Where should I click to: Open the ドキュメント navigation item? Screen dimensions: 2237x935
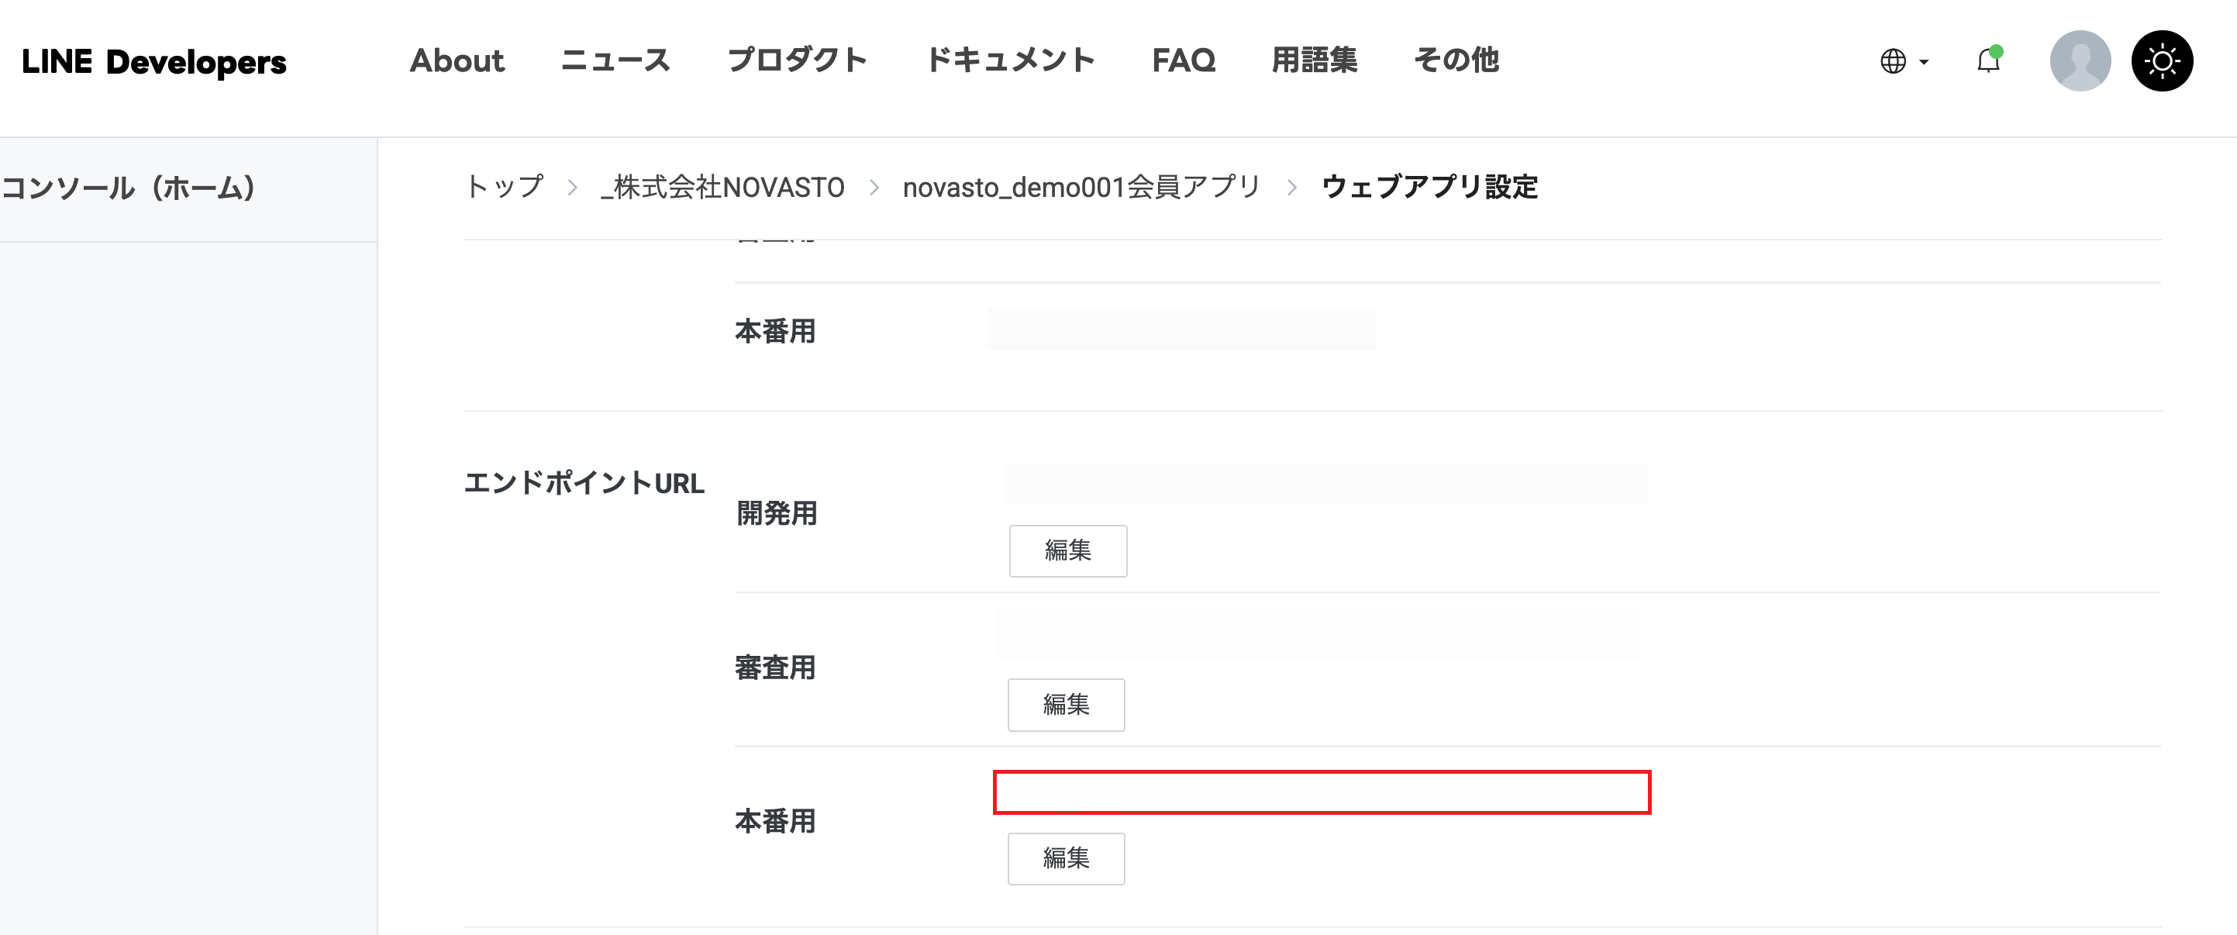pos(1010,60)
